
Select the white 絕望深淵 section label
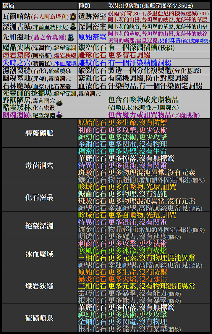click(x=39, y=226)
